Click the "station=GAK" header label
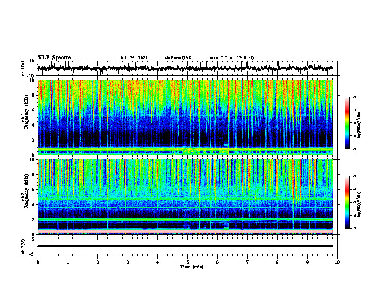The width and height of the screenshot is (380, 294). [x=178, y=58]
